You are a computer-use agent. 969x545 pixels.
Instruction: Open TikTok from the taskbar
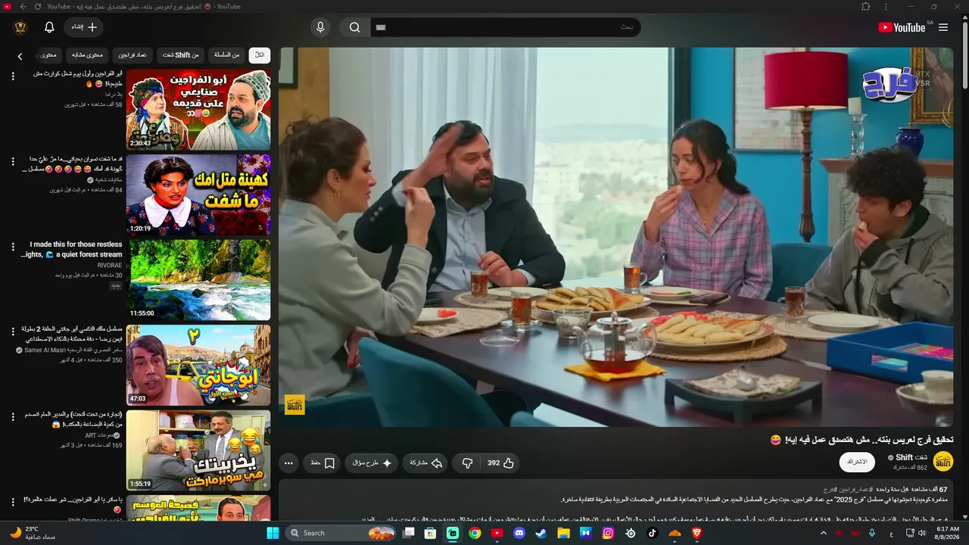click(653, 533)
